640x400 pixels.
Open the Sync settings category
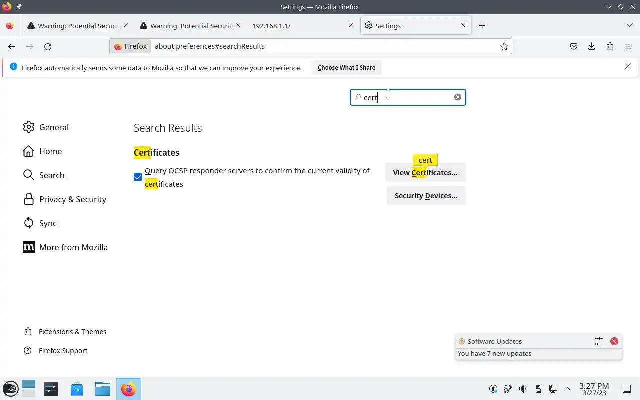pyautogui.click(x=40, y=223)
